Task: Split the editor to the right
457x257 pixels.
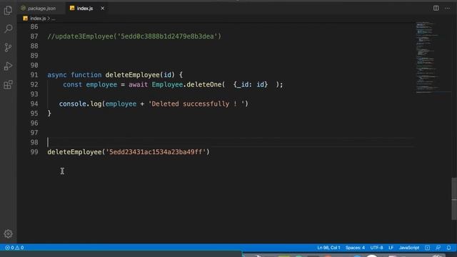Action: click(436, 8)
